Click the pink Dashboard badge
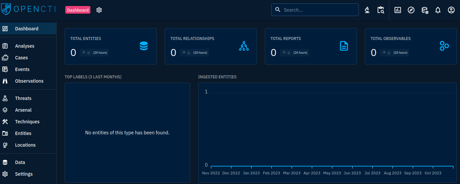 pos(78,10)
